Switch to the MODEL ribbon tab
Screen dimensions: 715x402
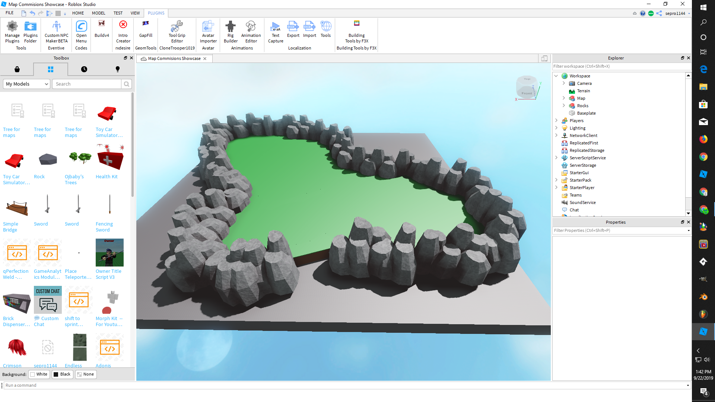[98, 13]
